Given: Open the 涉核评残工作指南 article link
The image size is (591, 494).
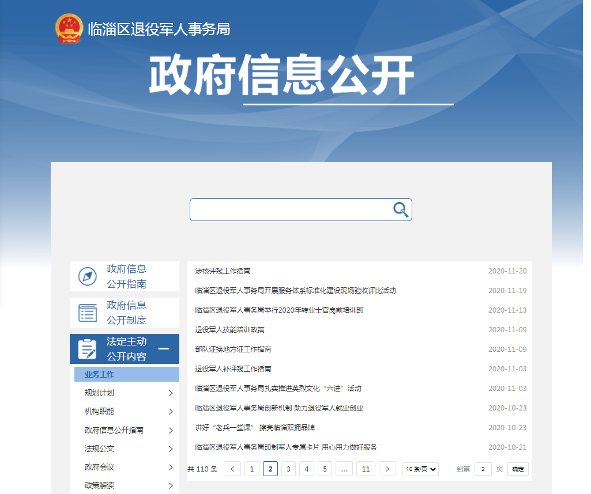Looking at the screenshot, I should tap(223, 271).
